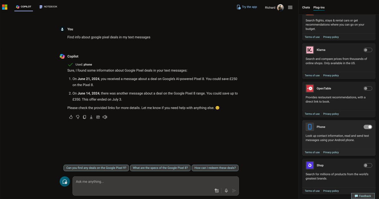The height and width of the screenshot is (199, 379).
Task: Click the export download icon
Action: (91, 117)
